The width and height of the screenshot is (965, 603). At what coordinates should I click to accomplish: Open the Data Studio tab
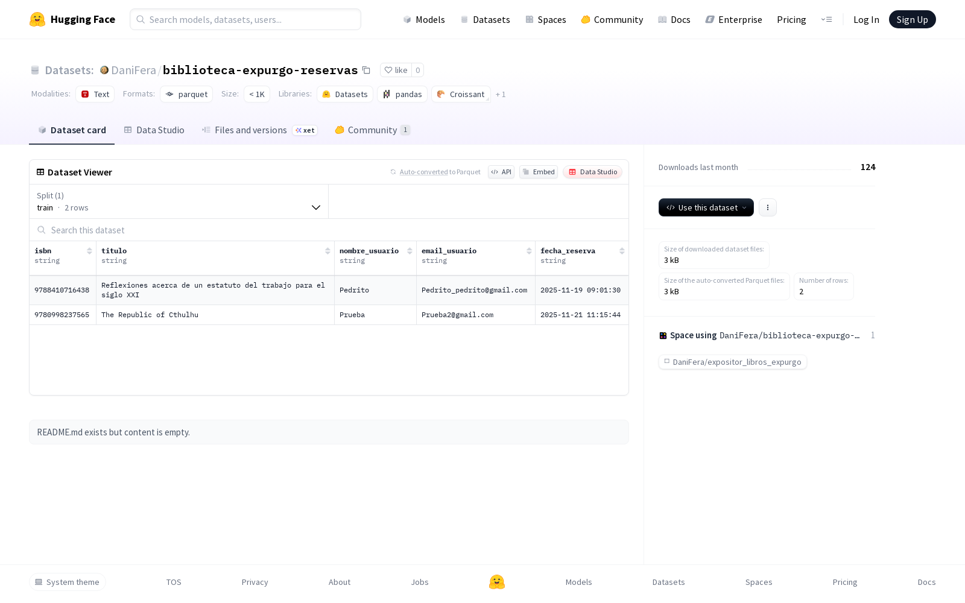[x=154, y=130]
